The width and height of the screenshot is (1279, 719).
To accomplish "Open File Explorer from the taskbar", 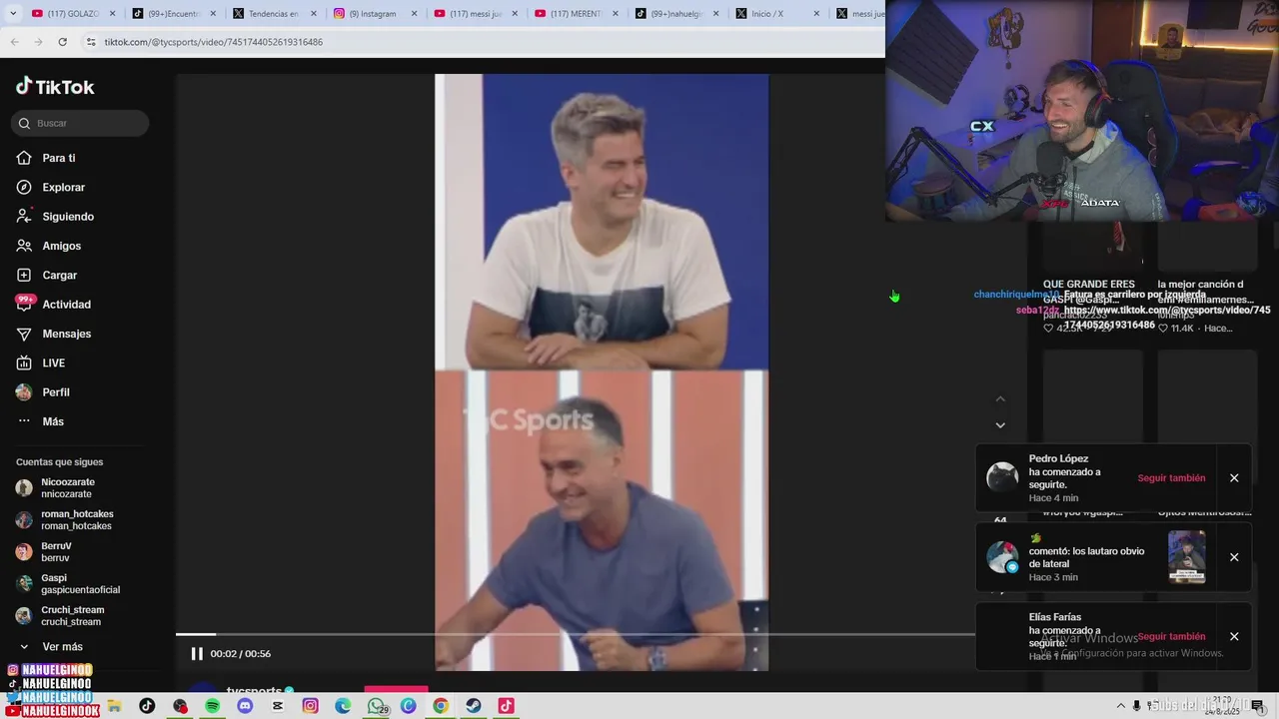I will pyautogui.click(x=115, y=706).
